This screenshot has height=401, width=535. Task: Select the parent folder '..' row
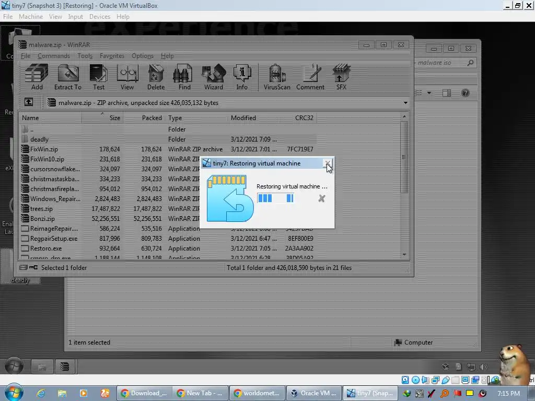168,129
